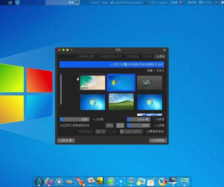The height and width of the screenshot is (187, 224).
Task: Open the notepad with pencil dock icon
Action: pos(152,182)
